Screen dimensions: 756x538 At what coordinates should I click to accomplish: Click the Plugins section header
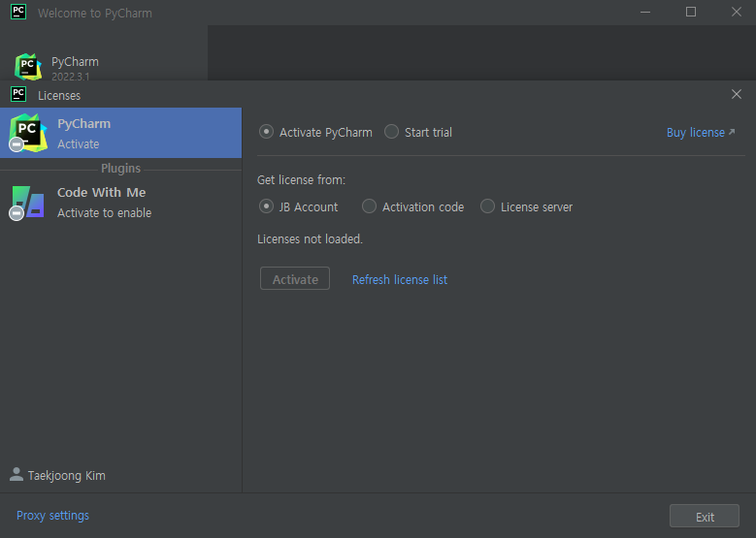coord(120,168)
